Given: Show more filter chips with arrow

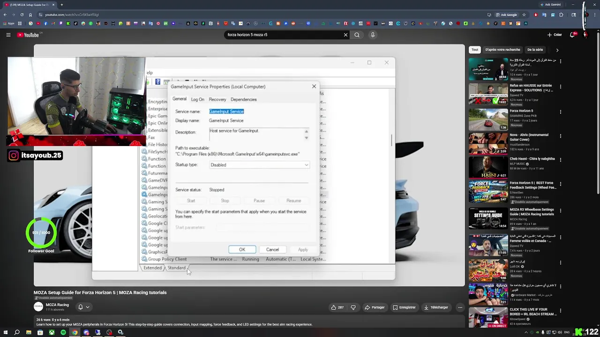Looking at the screenshot, I should pyautogui.click(x=557, y=50).
